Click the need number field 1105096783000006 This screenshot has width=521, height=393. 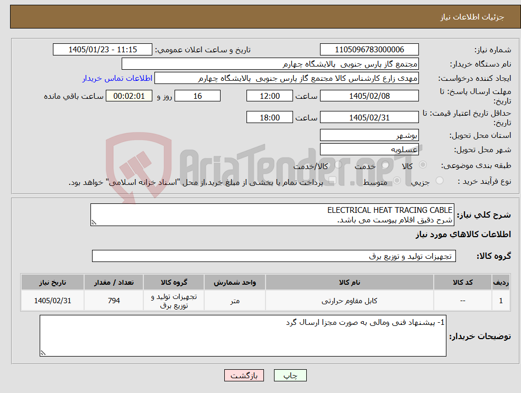[x=369, y=50]
